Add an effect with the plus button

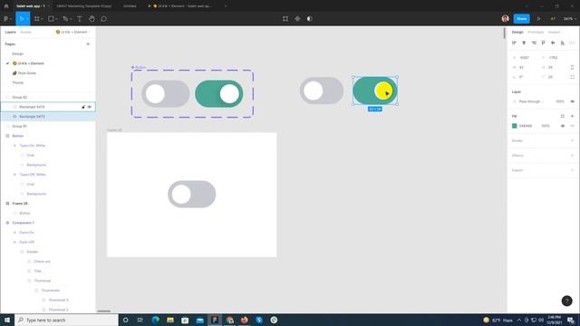tap(572, 155)
